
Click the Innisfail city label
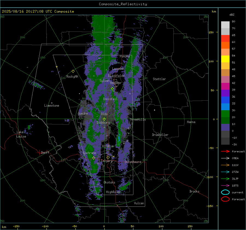click(x=110, y=99)
